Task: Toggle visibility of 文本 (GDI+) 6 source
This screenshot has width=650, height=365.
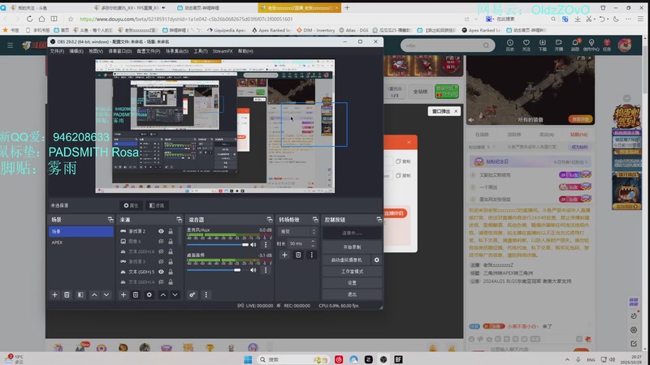Action: (161, 251)
